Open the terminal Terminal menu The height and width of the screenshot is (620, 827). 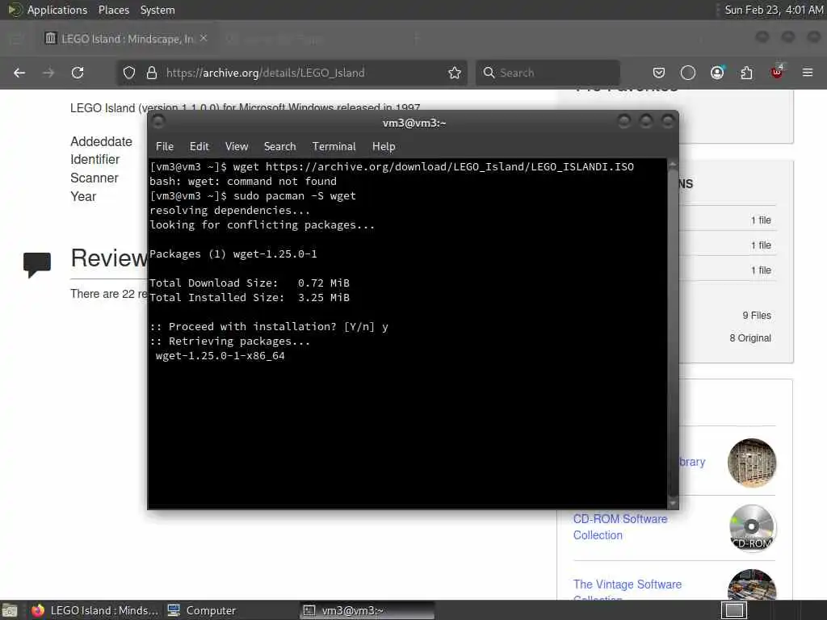(x=334, y=147)
